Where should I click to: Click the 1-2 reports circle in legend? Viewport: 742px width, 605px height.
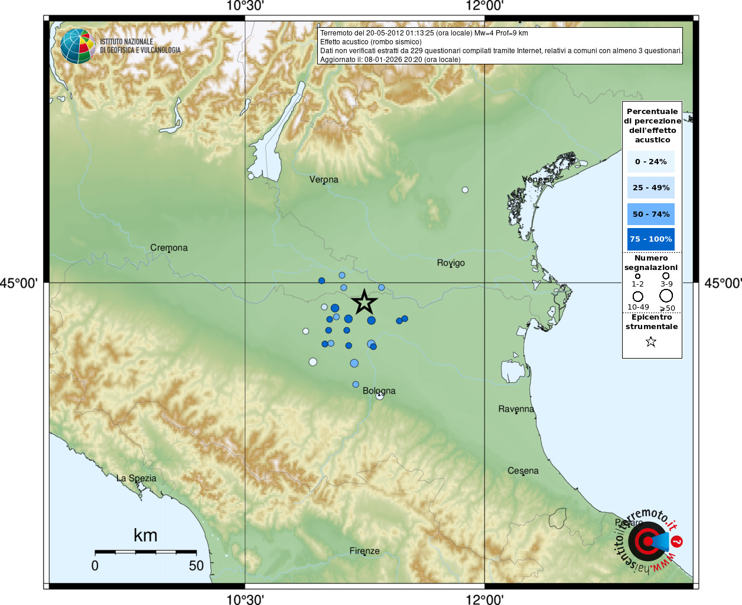tap(637, 276)
